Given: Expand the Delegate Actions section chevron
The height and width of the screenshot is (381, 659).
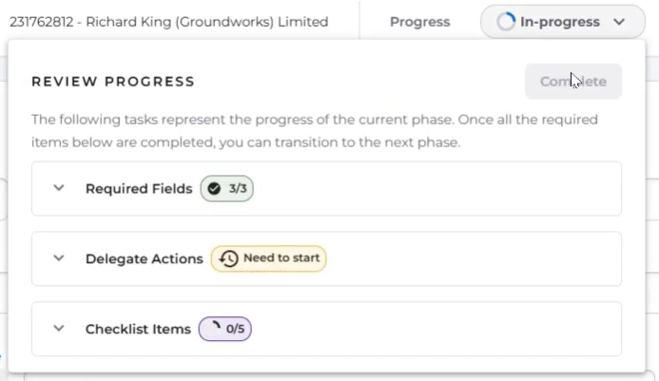Looking at the screenshot, I should (59, 258).
